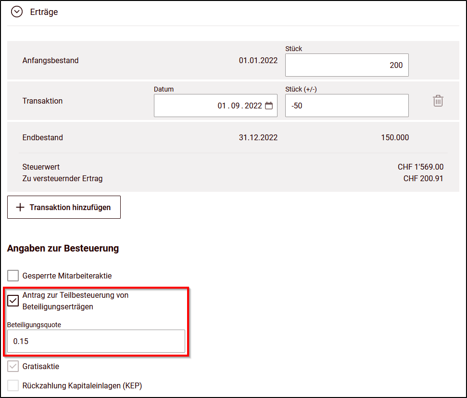Click the Stück (+/-) field containing -50

click(346, 105)
